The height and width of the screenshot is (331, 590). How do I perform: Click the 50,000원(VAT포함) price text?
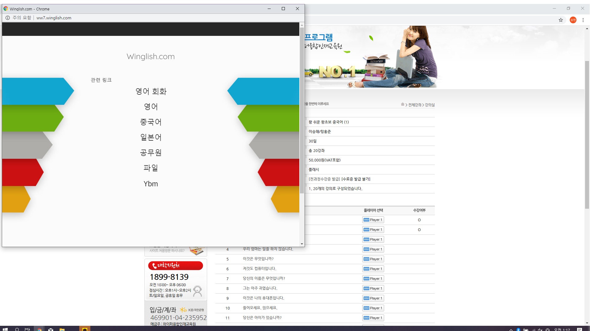[324, 160]
